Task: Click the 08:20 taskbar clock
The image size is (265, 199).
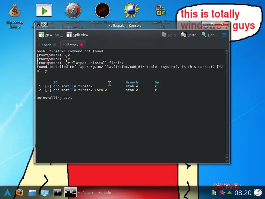Action: 243,193
